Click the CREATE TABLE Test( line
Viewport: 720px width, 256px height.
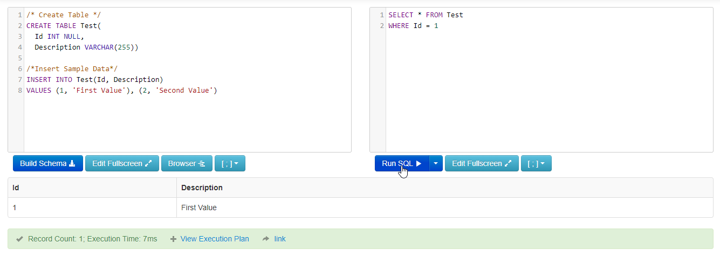(x=64, y=25)
